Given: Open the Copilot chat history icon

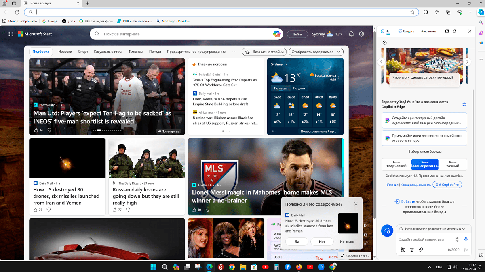Looking at the screenshot, I should click(x=384, y=42).
